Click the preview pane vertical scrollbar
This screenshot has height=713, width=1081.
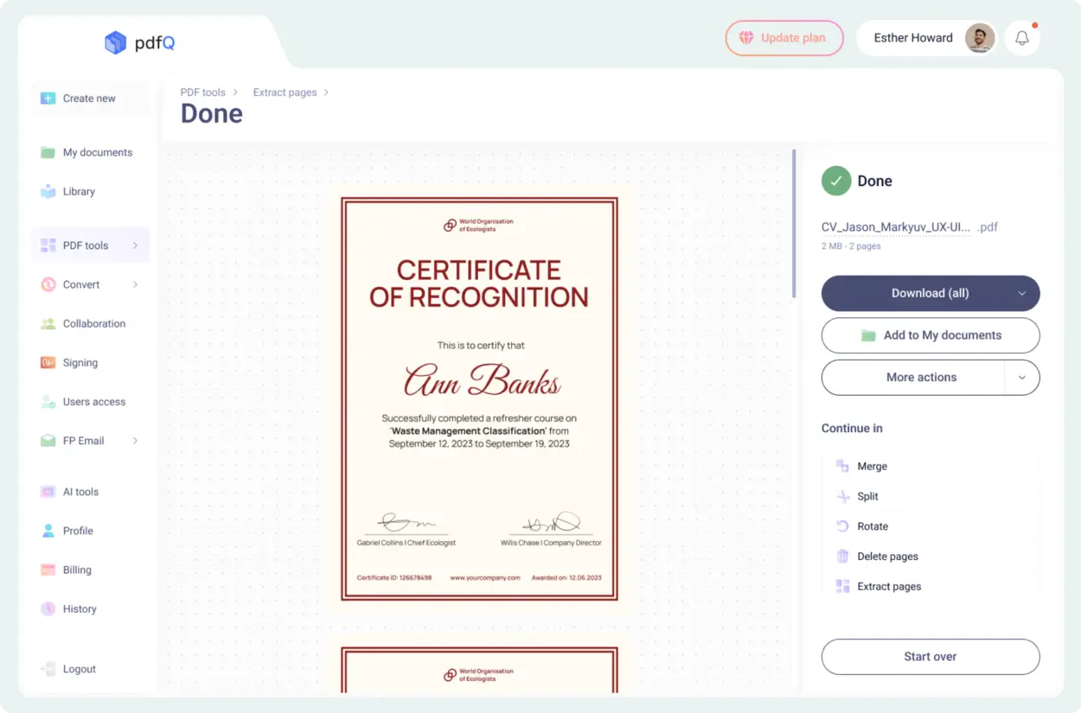click(794, 225)
